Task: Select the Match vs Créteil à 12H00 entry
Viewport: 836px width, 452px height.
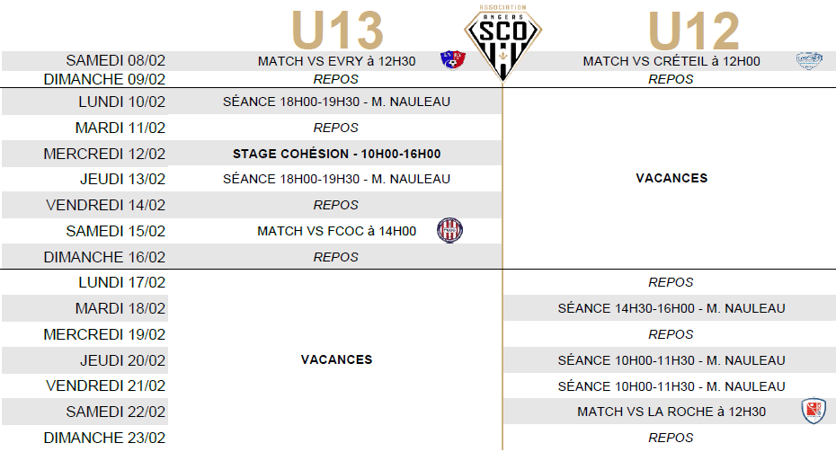Action: tap(671, 61)
